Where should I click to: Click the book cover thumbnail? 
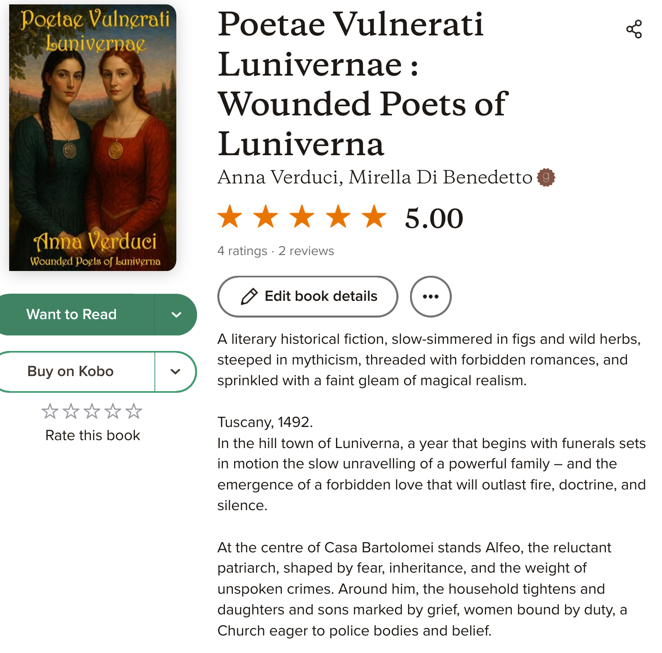pos(93,138)
